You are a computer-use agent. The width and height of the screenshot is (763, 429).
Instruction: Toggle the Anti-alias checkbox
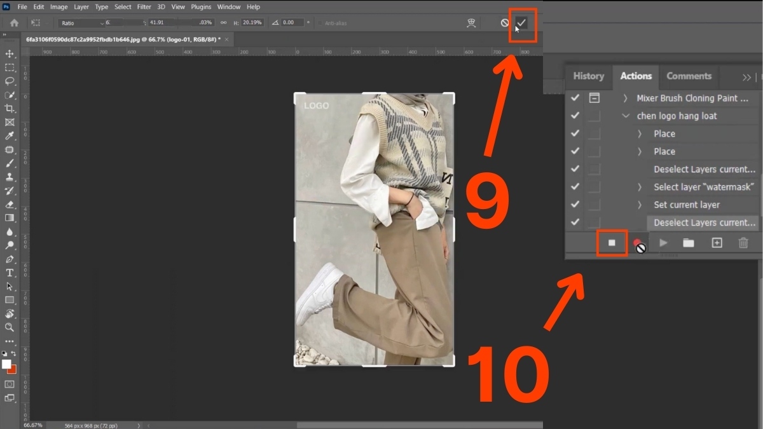point(319,23)
